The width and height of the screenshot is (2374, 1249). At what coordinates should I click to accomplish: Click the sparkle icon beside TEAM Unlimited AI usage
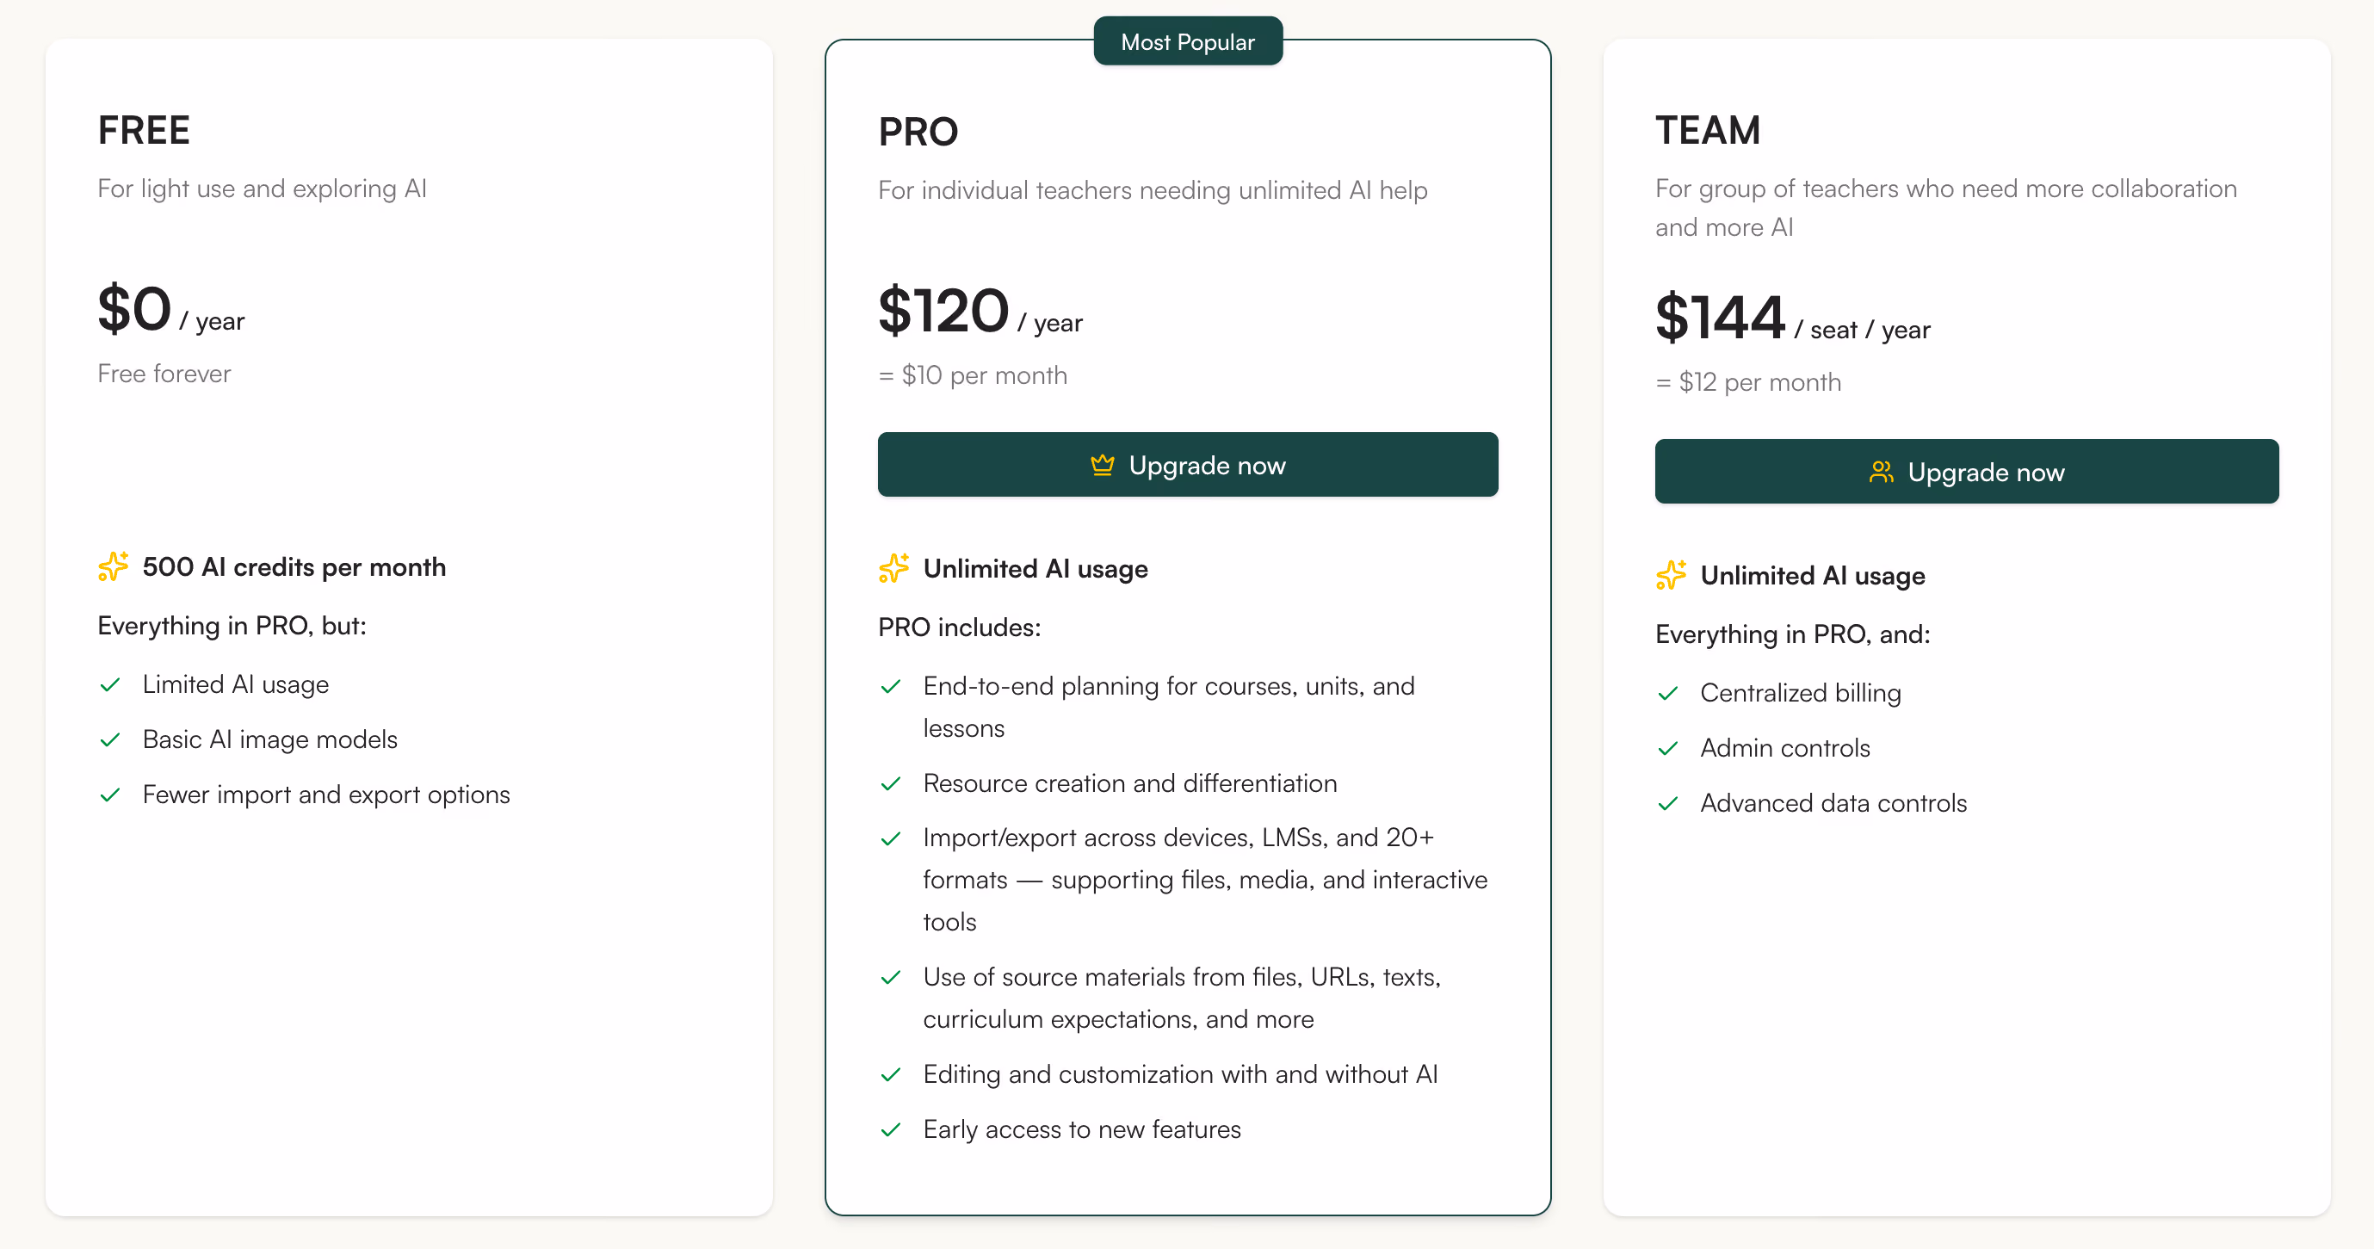point(1670,575)
